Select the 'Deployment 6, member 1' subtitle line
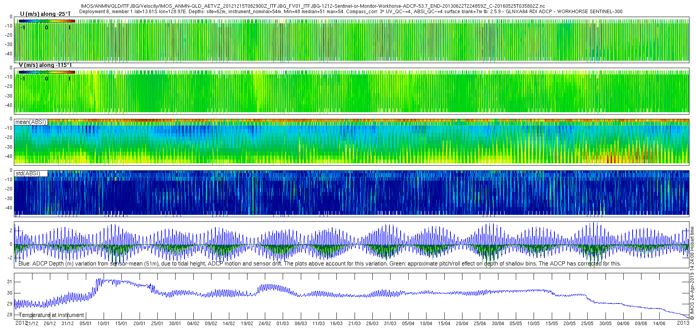This screenshot has height=329, width=696. pos(351,12)
